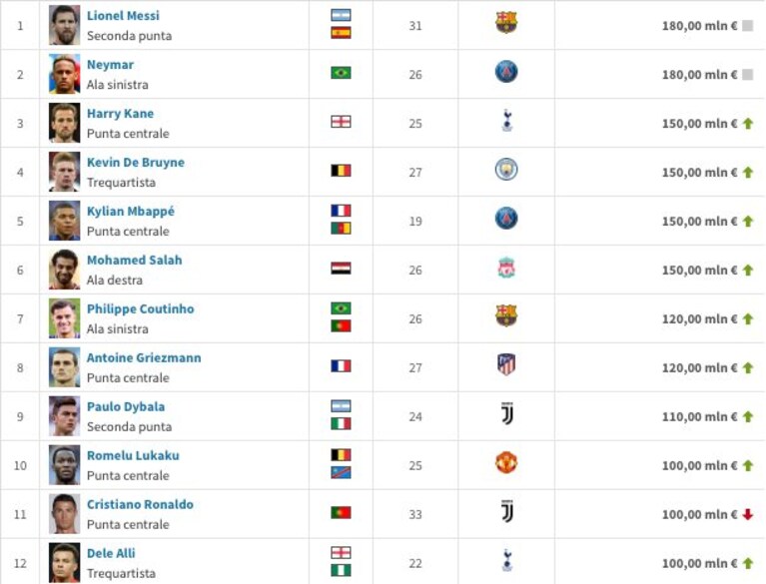The width and height of the screenshot is (766, 584).
Task: Click the FC Barcelona crest in Messi's row
Action: [506, 22]
